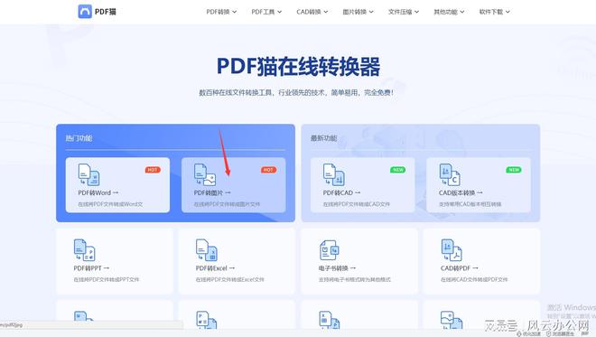Click the 热门功能 section heading
The width and height of the screenshot is (596, 337).
pos(79,138)
